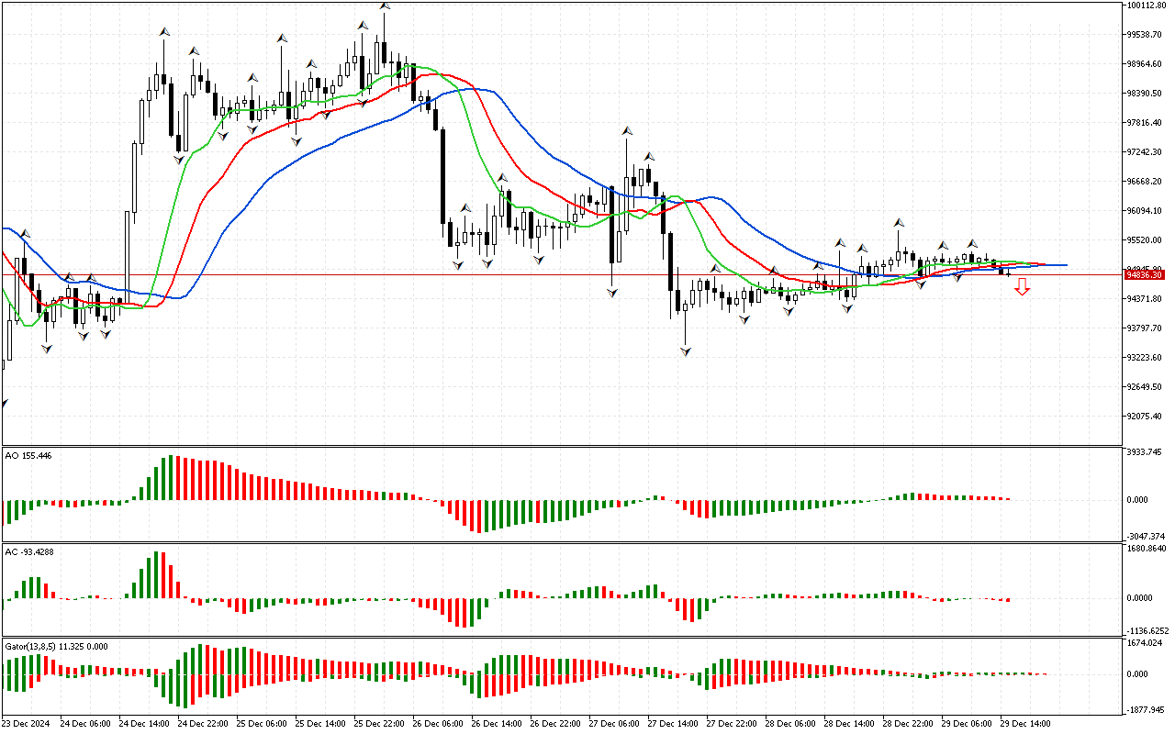Click the 25 Dec 22:00 time label
This screenshot has height=734, width=1175.
click(x=379, y=724)
